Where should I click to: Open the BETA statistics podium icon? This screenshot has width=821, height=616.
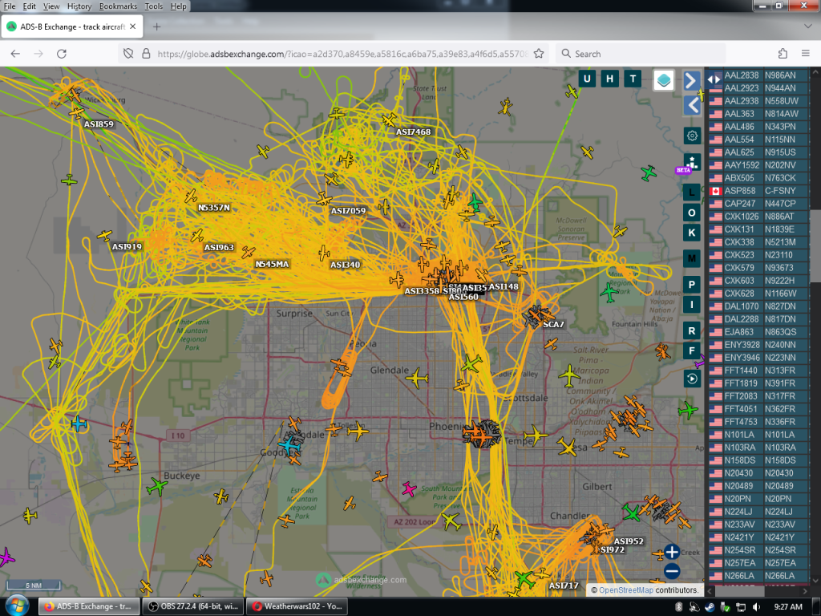pos(692,162)
